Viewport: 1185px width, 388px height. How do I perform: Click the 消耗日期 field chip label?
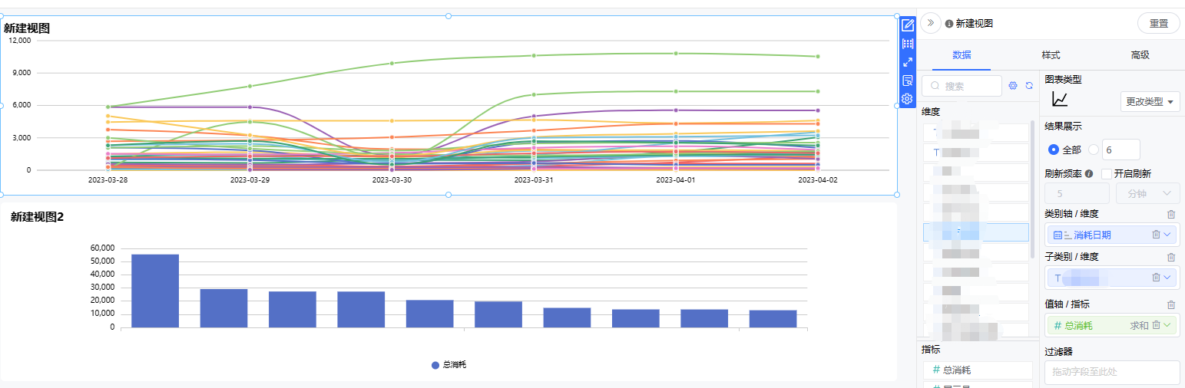click(1091, 235)
